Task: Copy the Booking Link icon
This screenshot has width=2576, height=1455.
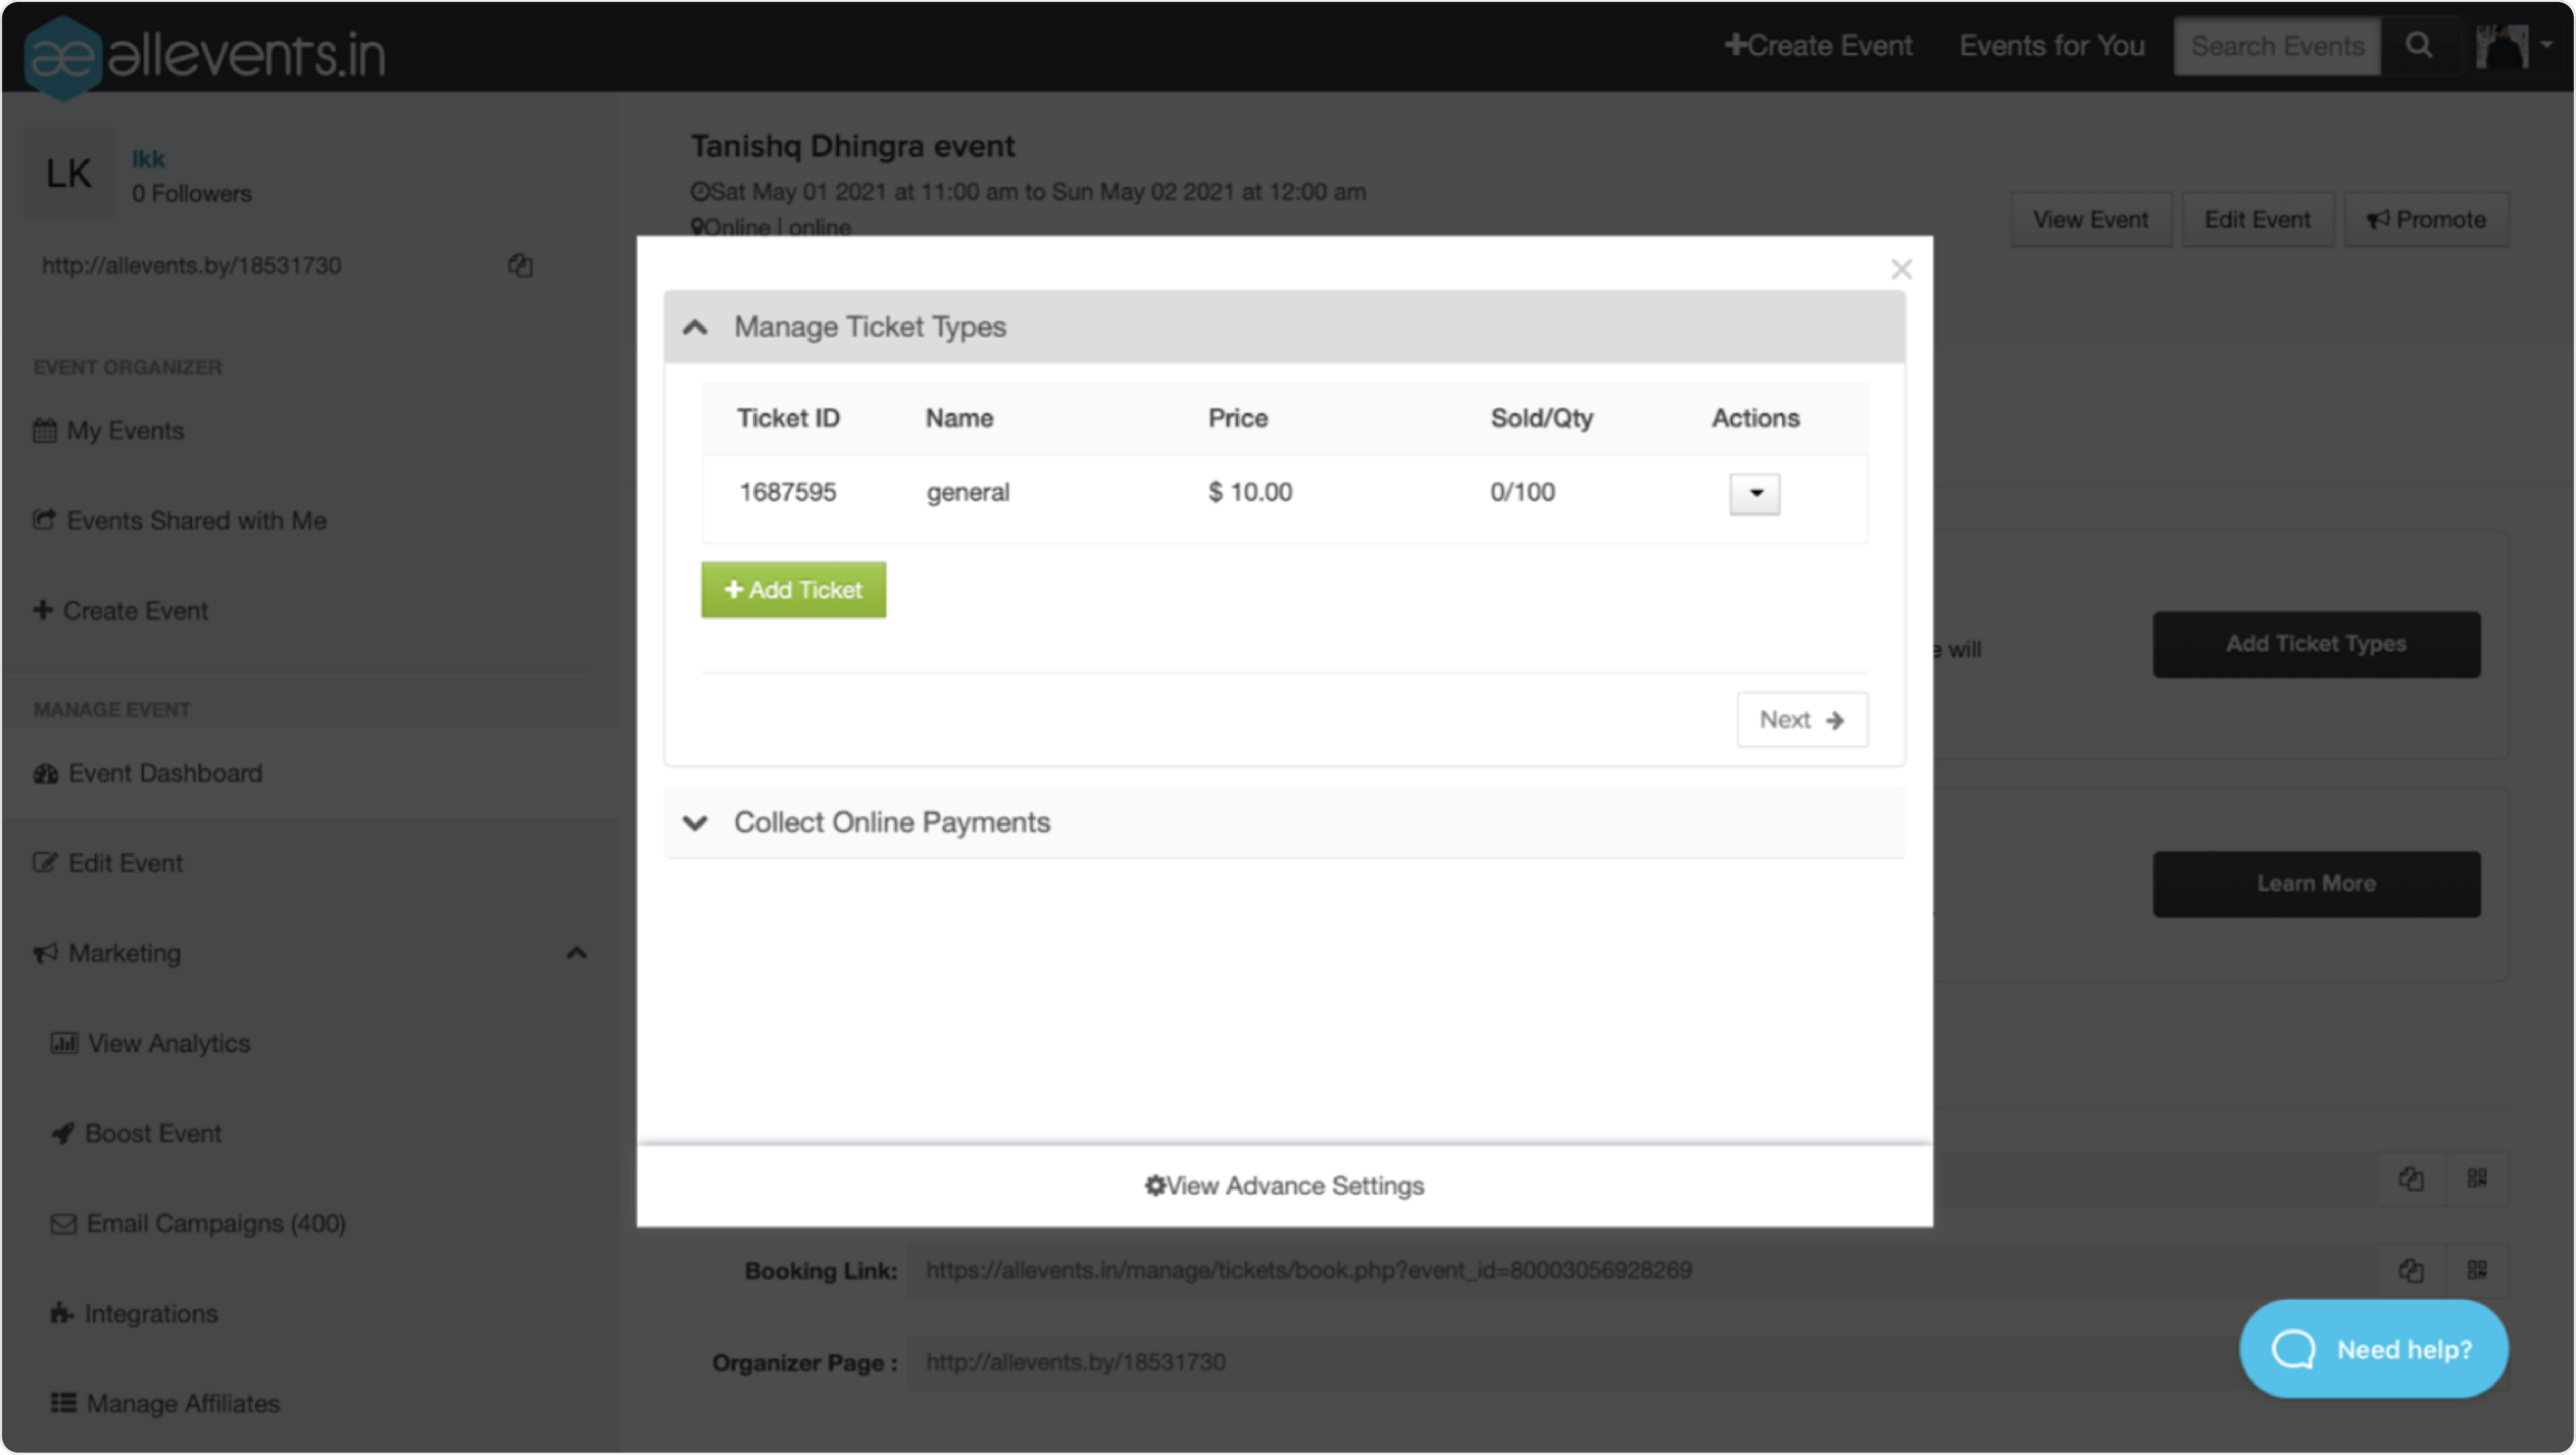Action: tap(2410, 1270)
